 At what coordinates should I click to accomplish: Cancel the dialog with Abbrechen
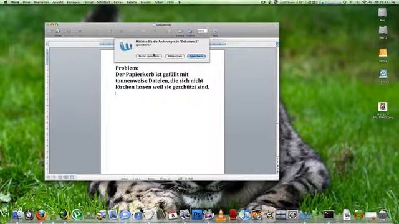point(175,56)
